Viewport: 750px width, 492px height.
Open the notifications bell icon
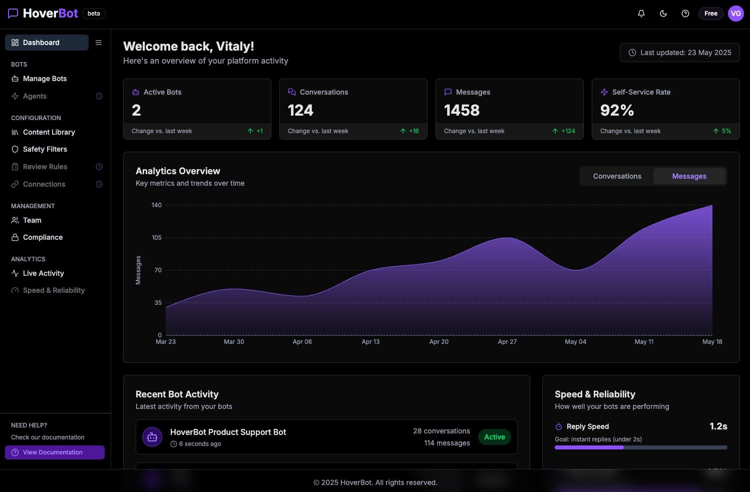[641, 14]
